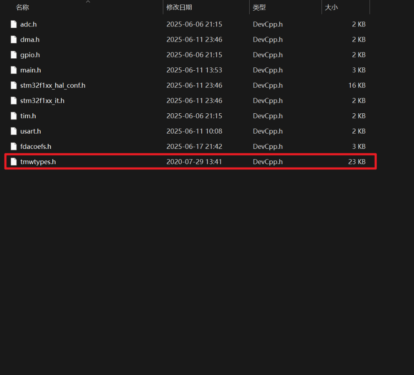Click the modified date of tim.h
This screenshot has width=414, height=375.
tap(194, 116)
